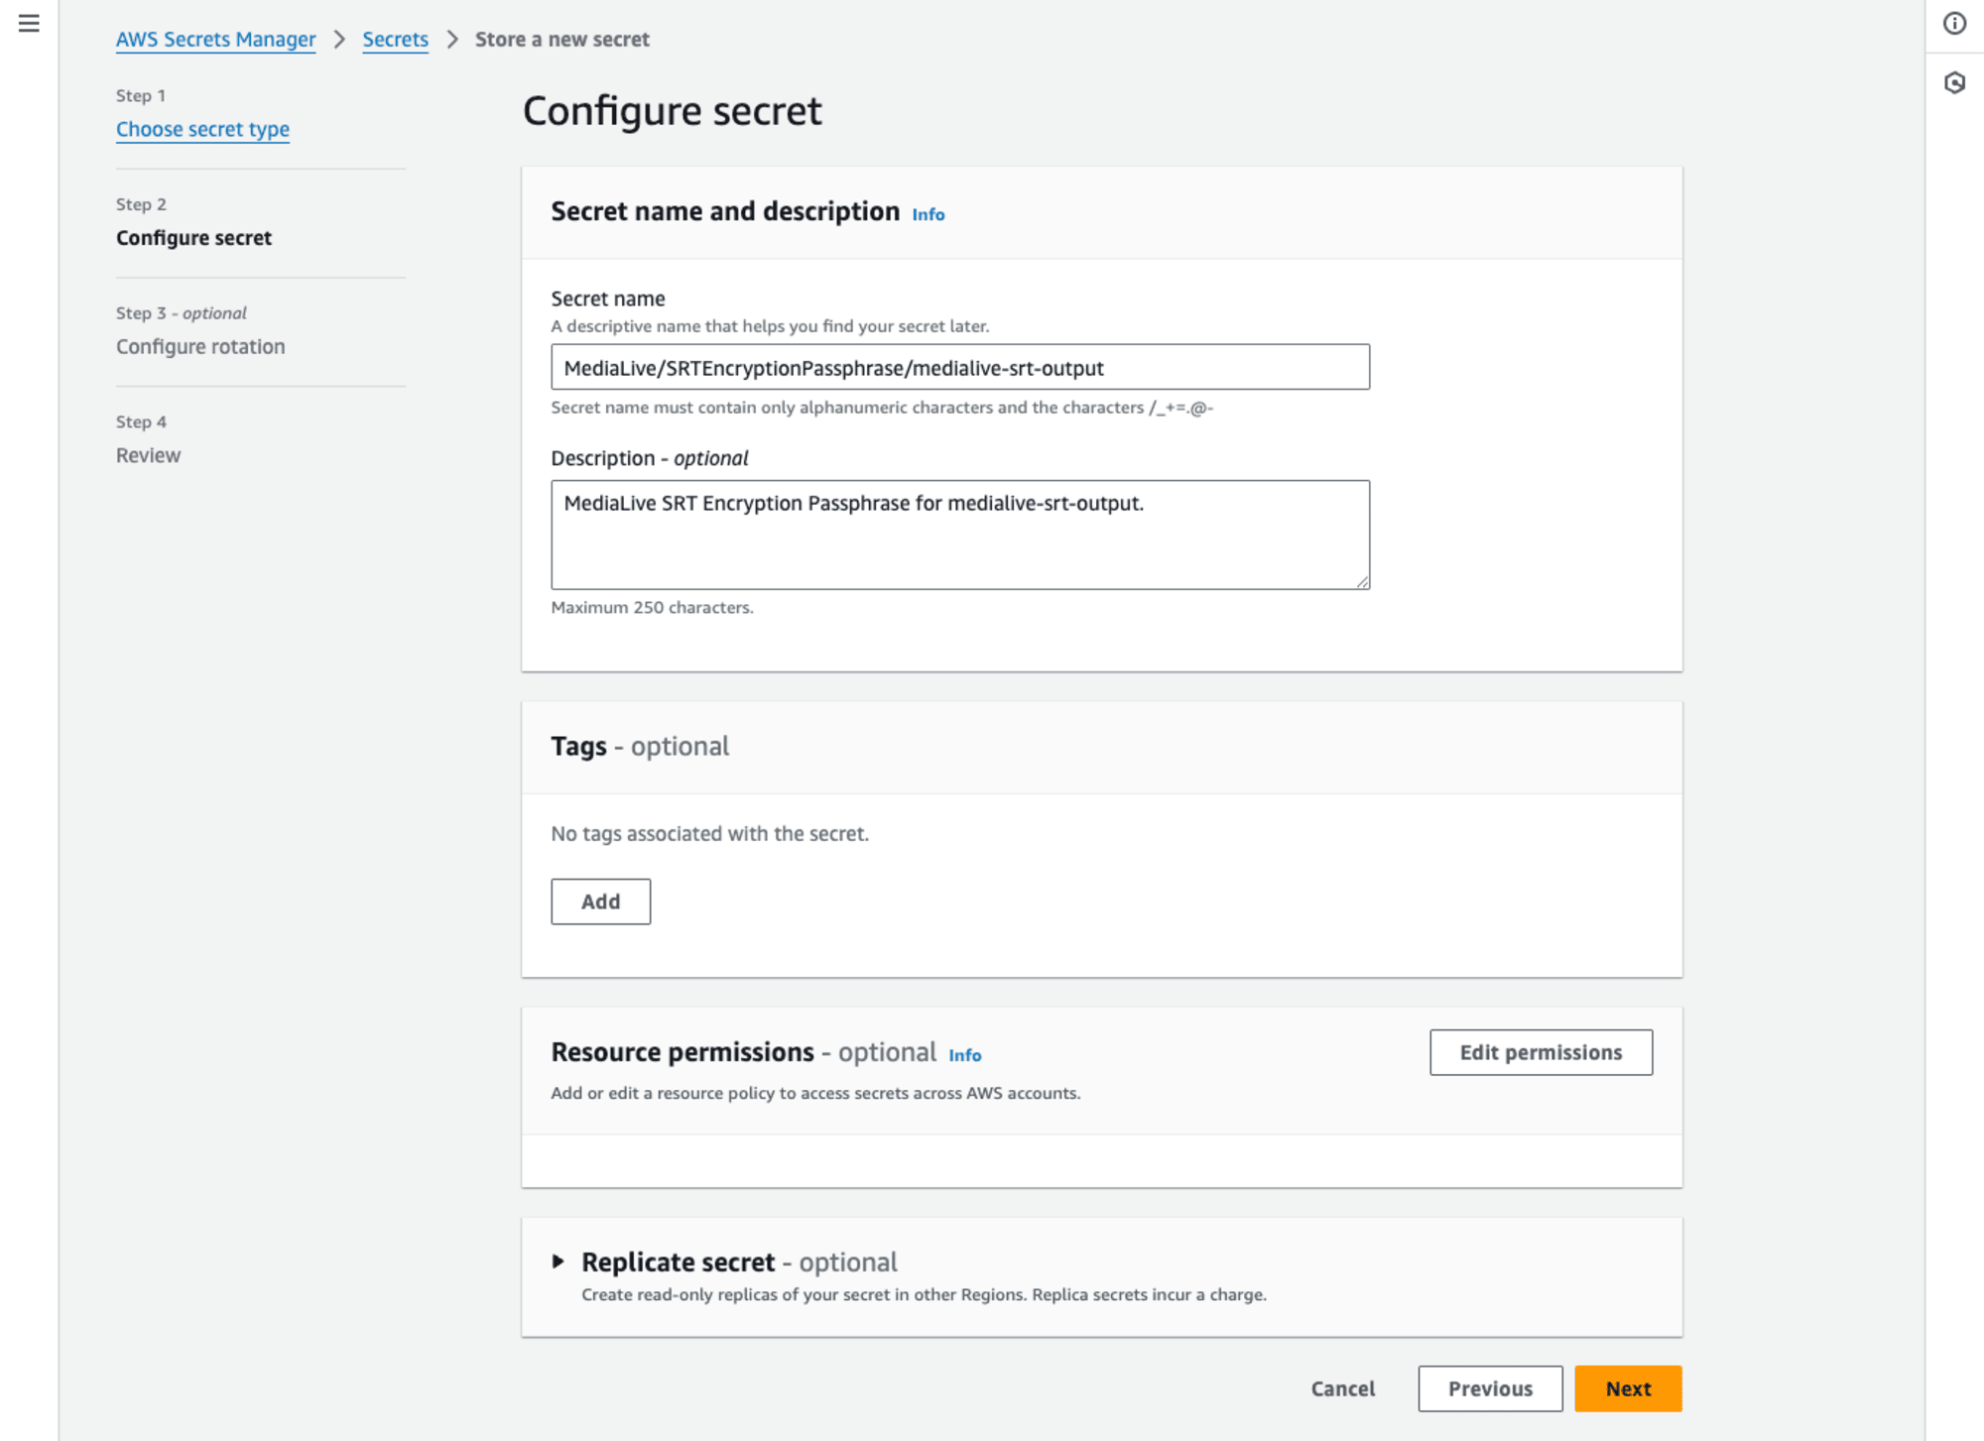Viewport: 1984px width, 1441px height.
Task: Click Edit permissions button
Action: 1541,1052
